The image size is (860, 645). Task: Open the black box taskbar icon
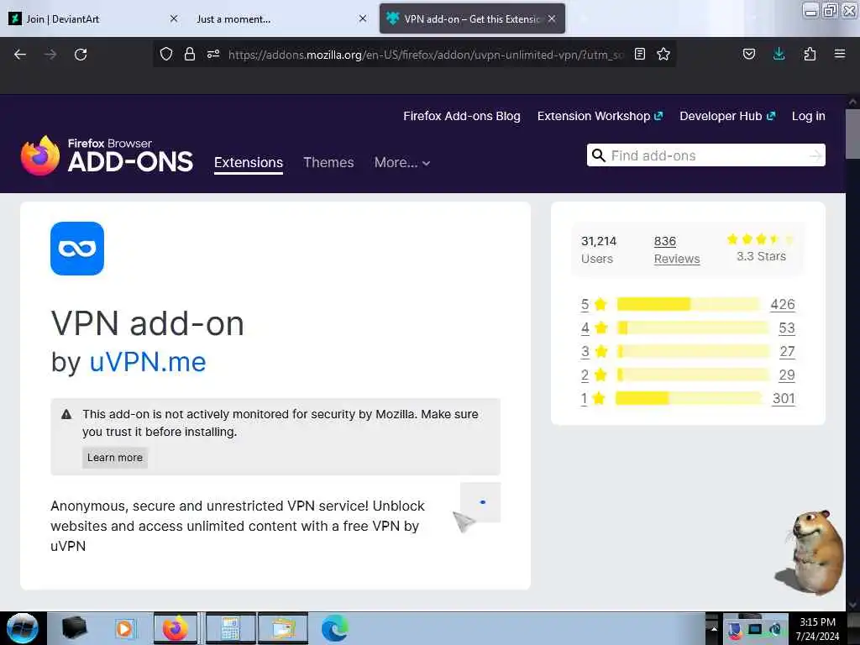point(74,628)
